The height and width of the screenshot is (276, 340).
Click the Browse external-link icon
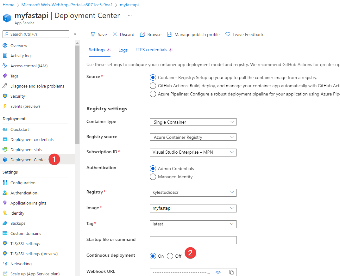pyautogui.click(x=142, y=34)
